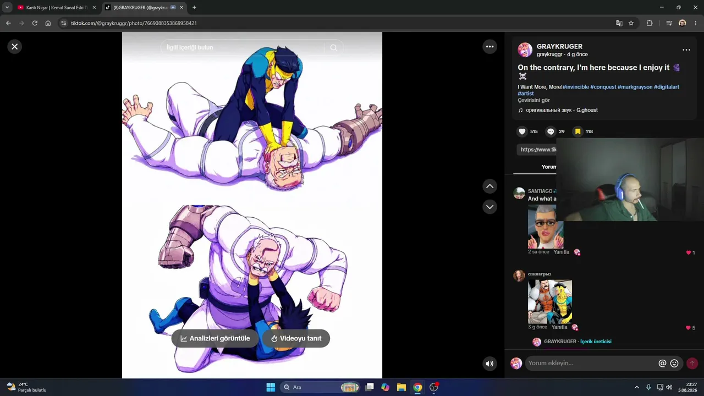
Task: View site information icon in address bar
Action: pyautogui.click(x=64, y=23)
